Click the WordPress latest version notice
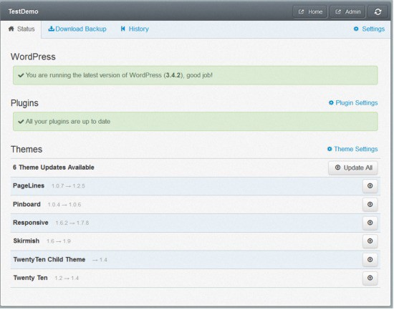 (x=196, y=75)
